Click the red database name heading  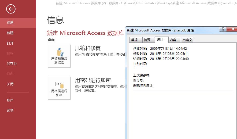pos(85,33)
